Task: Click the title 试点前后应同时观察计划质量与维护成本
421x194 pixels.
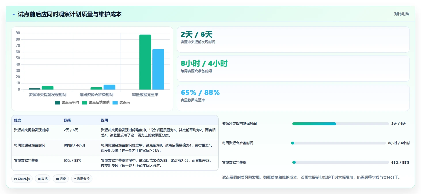Action: 70,14
